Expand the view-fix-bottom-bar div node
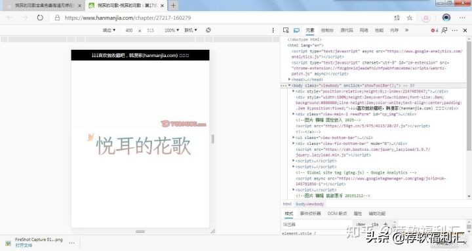472x251 pixels. point(294,144)
